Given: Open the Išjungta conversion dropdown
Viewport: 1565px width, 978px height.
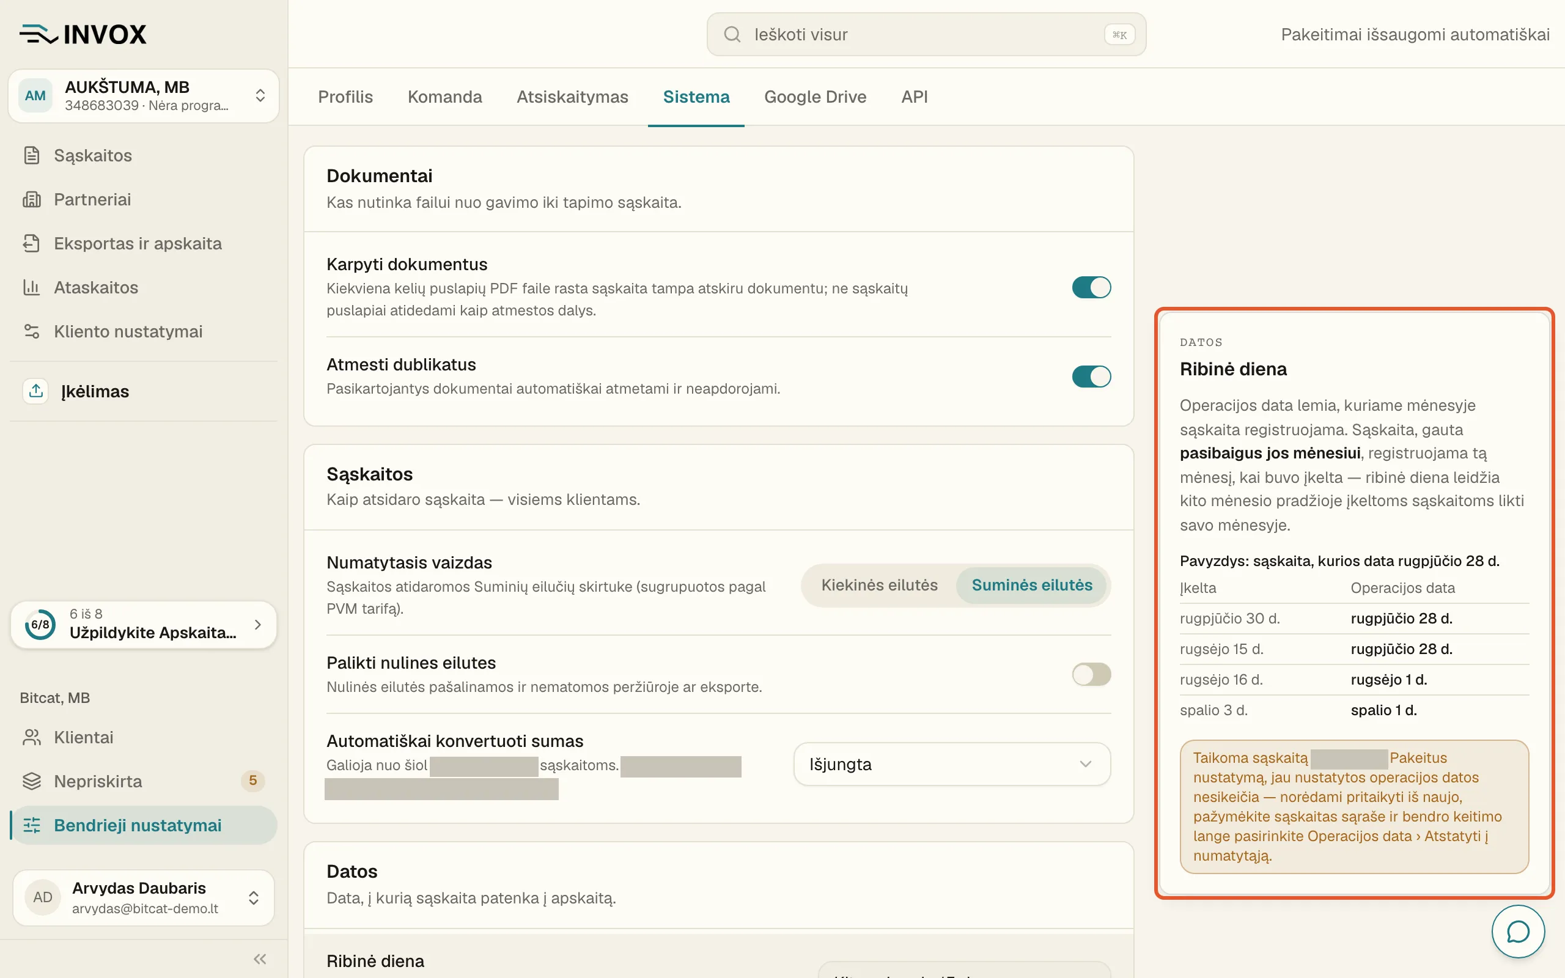Looking at the screenshot, I should pyautogui.click(x=952, y=764).
